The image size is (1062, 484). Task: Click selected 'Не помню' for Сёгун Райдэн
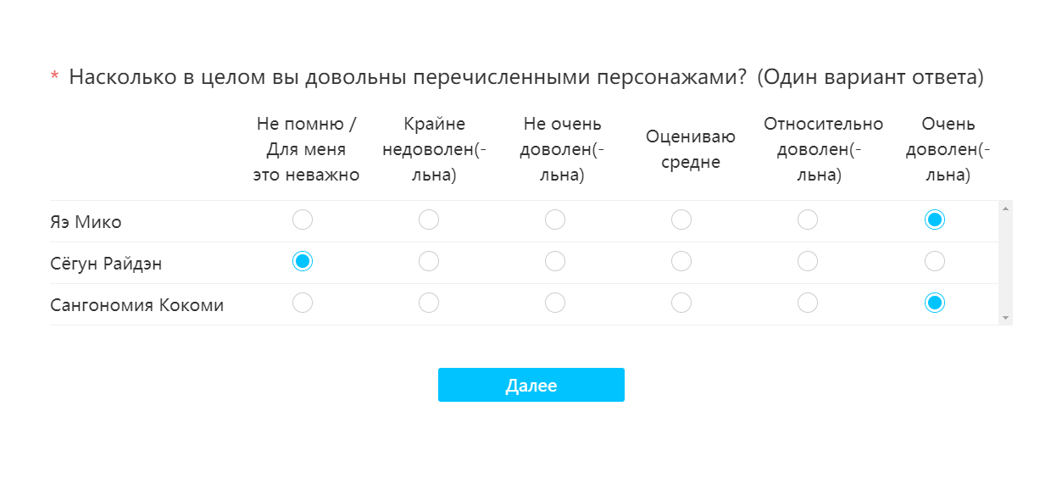click(x=303, y=262)
